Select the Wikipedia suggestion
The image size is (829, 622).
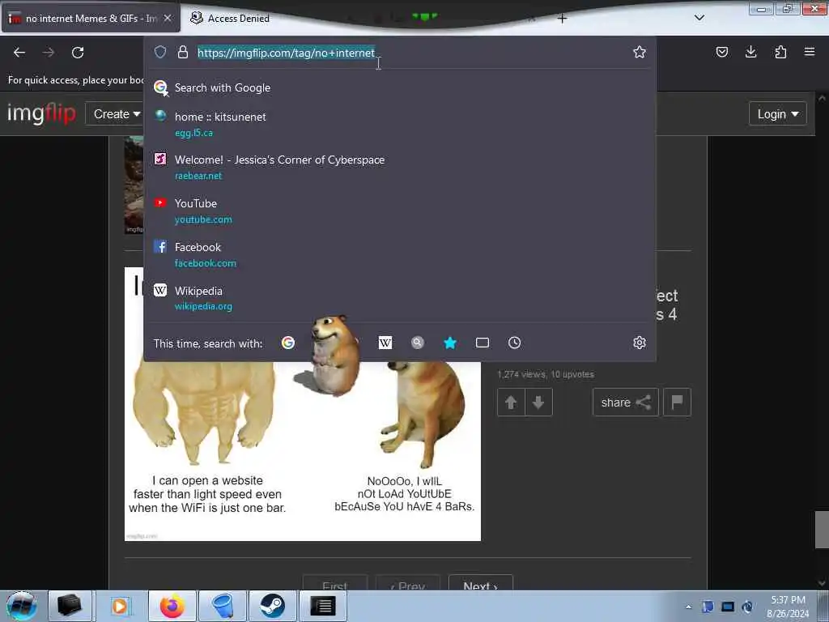pos(400,298)
